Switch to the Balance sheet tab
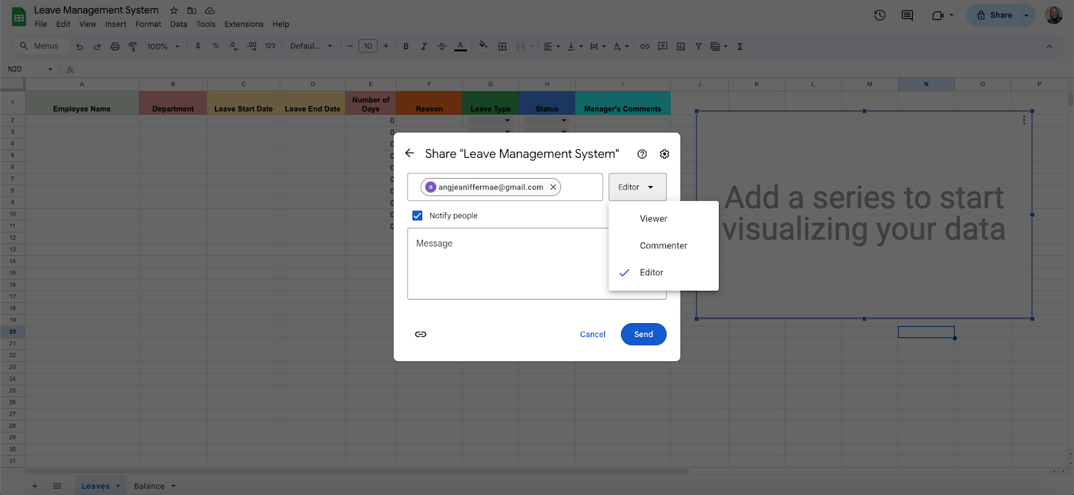The height and width of the screenshot is (495, 1074). pyautogui.click(x=149, y=486)
